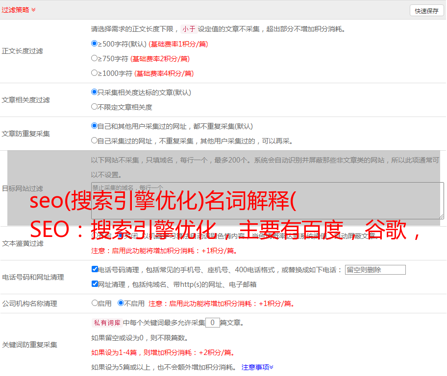Click the 快速保存 button
The image size is (447, 376).
point(426,11)
